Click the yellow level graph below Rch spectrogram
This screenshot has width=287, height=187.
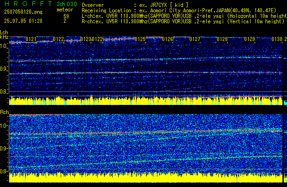coord(146,178)
